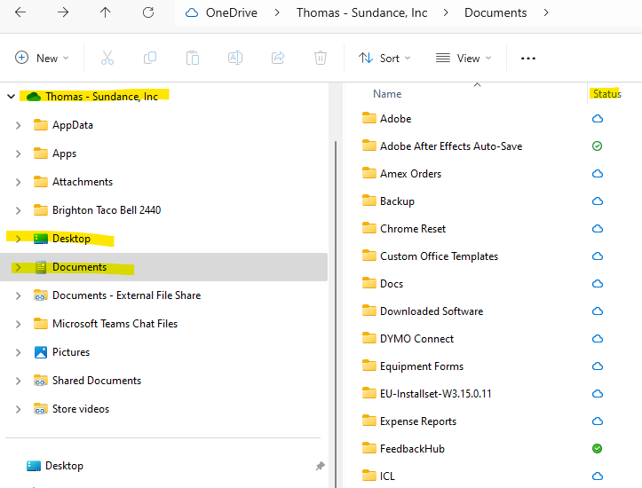The height and width of the screenshot is (488, 642).
Task: Open chevron after Documents in address bar
Action: tap(546, 12)
